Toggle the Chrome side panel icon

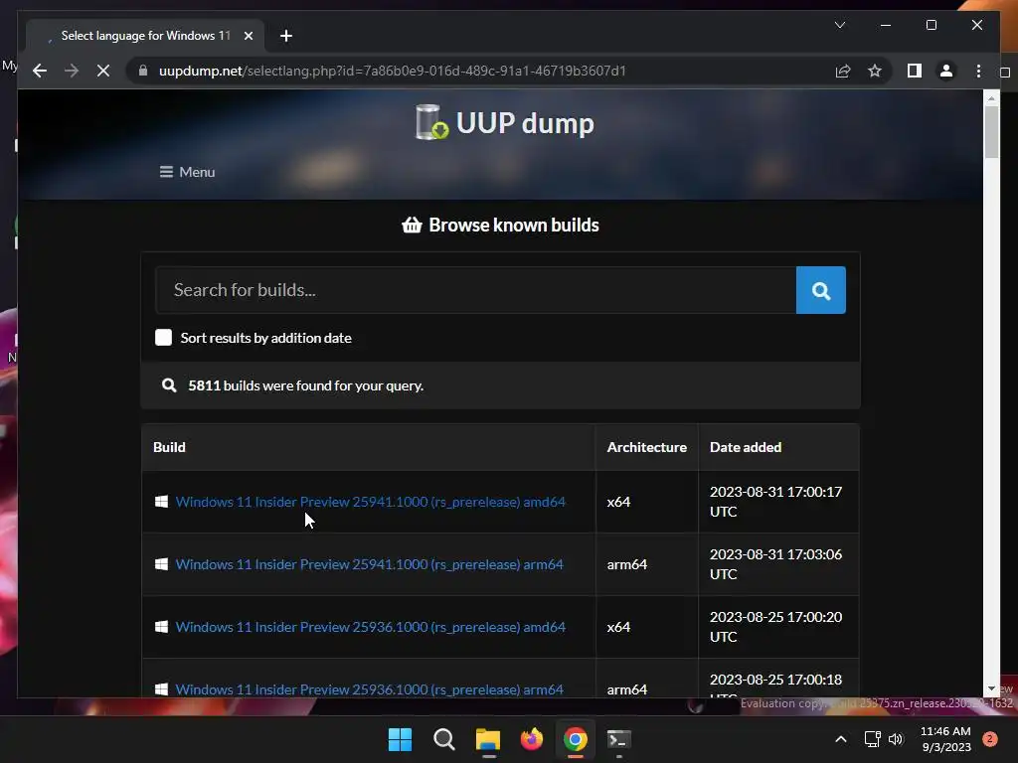tap(915, 71)
